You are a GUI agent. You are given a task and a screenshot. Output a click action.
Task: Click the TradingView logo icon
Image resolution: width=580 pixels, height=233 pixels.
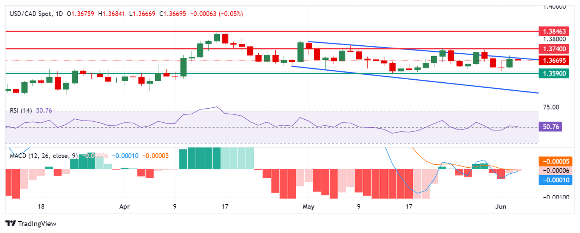coord(10,224)
